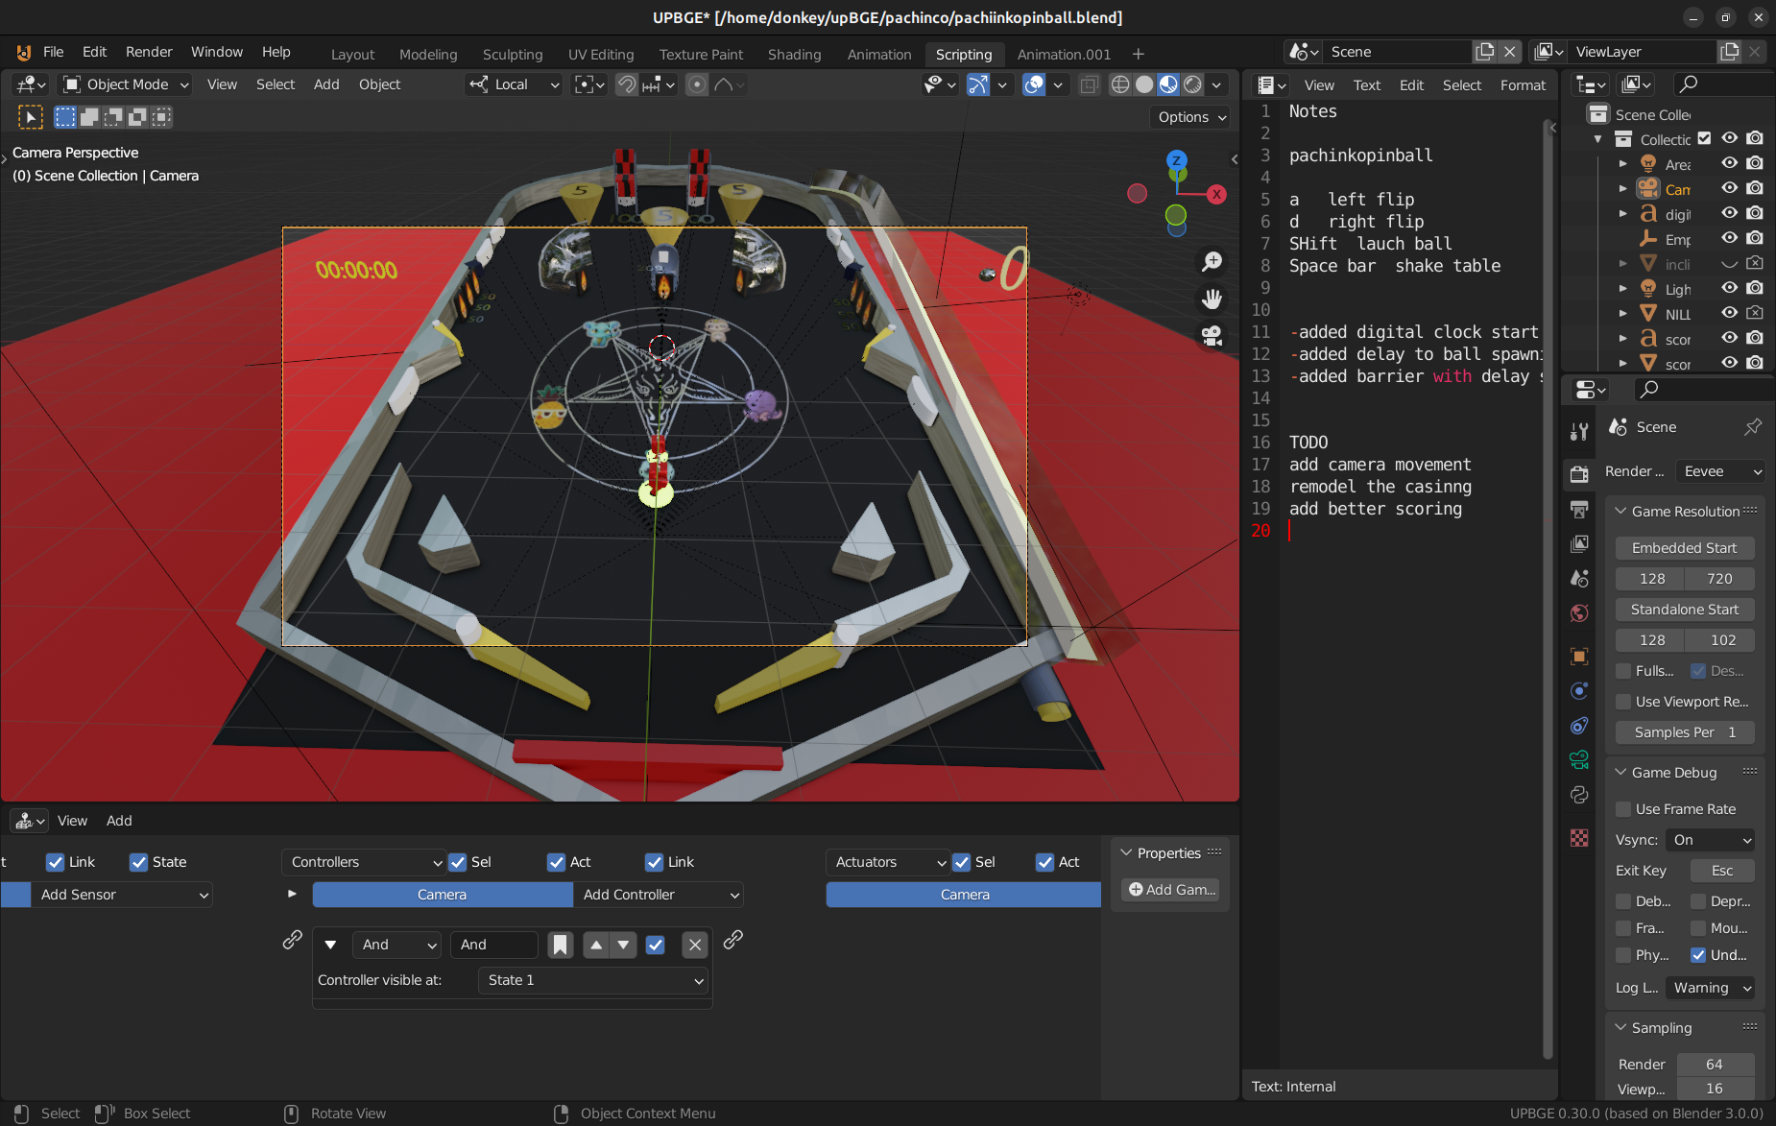Viewport: 1776px width, 1126px height.
Task: Open the Window menu
Action: click(x=216, y=52)
